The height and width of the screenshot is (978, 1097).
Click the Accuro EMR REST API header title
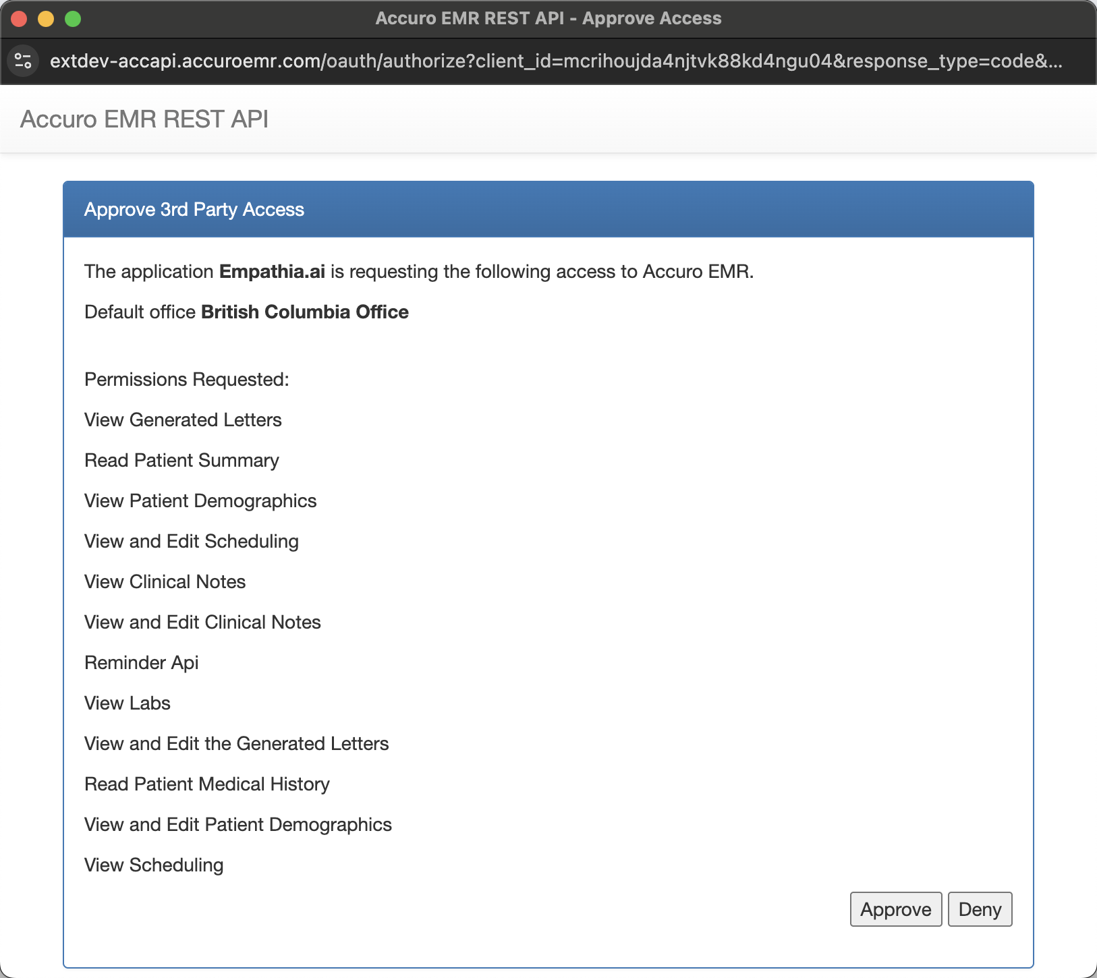click(144, 119)
